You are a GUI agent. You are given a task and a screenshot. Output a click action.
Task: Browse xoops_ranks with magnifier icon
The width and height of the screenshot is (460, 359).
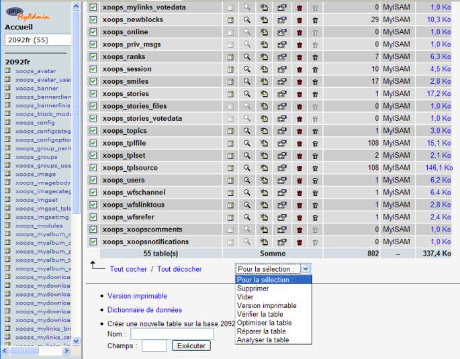tap(247, 57)
